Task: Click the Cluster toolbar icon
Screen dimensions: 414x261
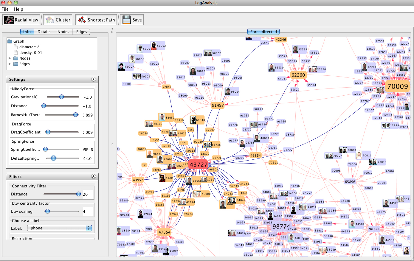Action: 50,20
